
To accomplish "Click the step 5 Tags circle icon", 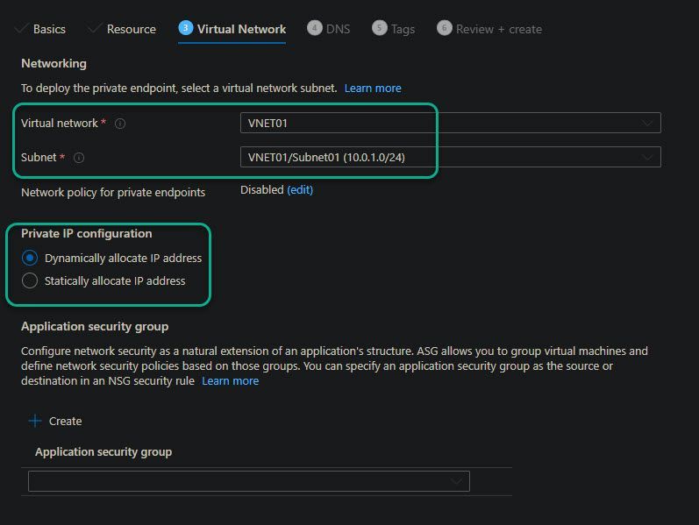I will (x=379, y=28).
